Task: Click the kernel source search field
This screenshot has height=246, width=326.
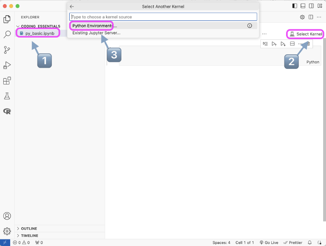Action: (163, 17)
